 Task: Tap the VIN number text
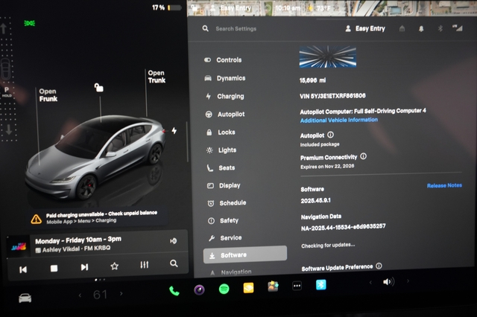pyautogui.click(x=332, y=96)
